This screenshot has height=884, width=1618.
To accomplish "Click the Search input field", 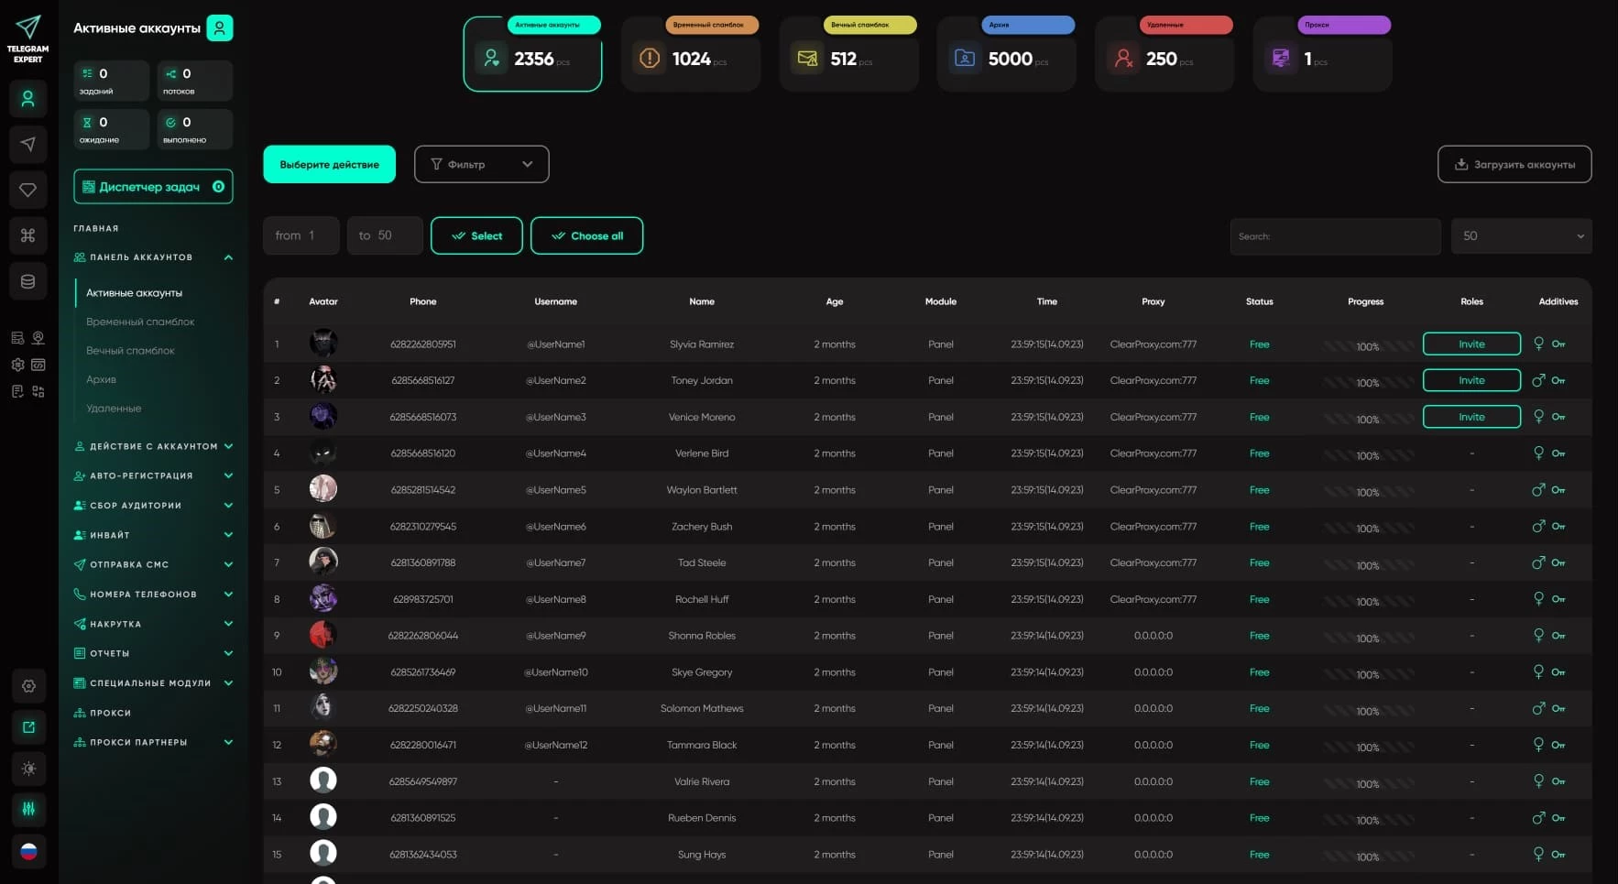I will [x=1334, y=236].
